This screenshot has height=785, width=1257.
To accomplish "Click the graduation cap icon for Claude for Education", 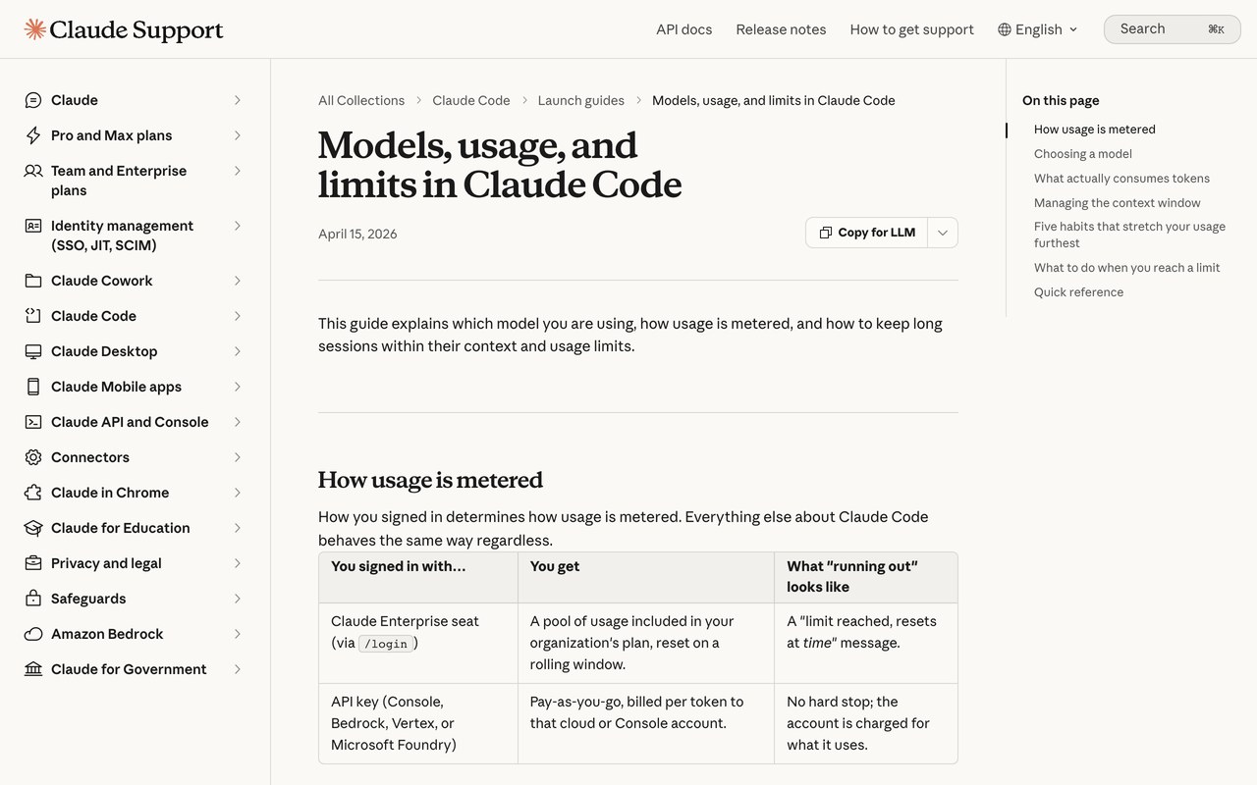I will point(33,528).
